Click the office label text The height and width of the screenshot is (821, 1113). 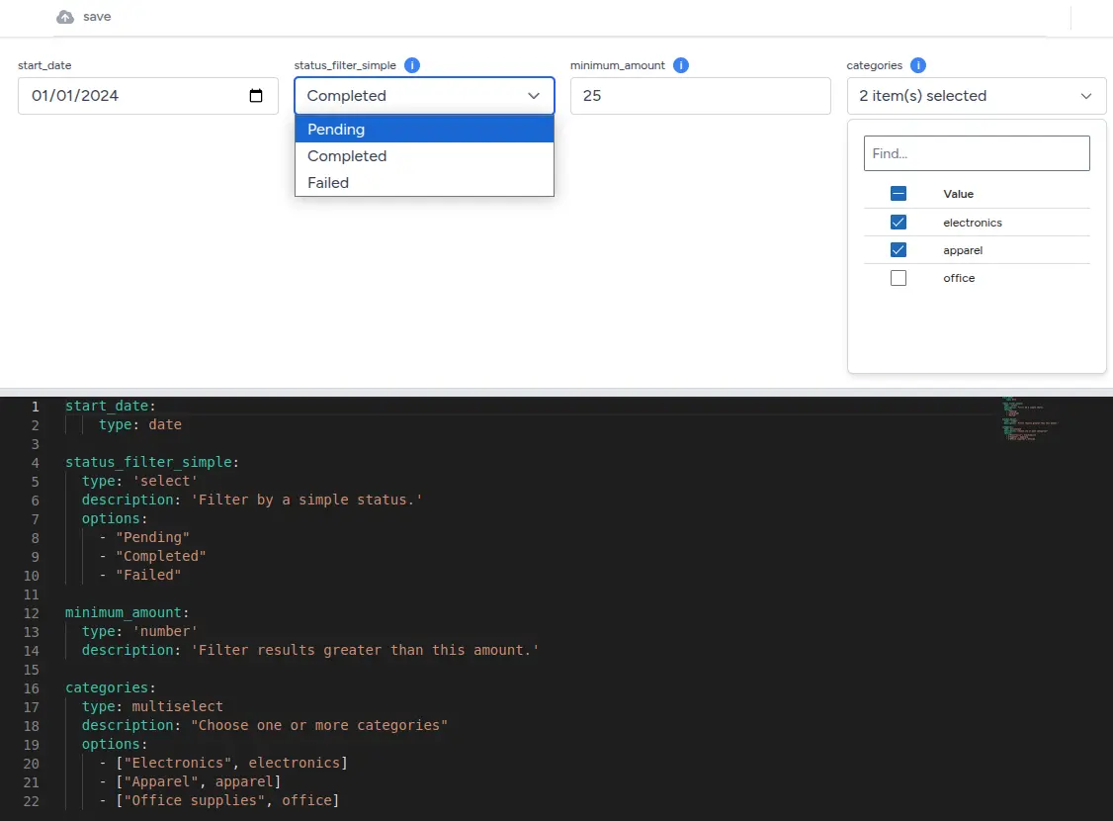pyautogui.click(x=959, y=278)
